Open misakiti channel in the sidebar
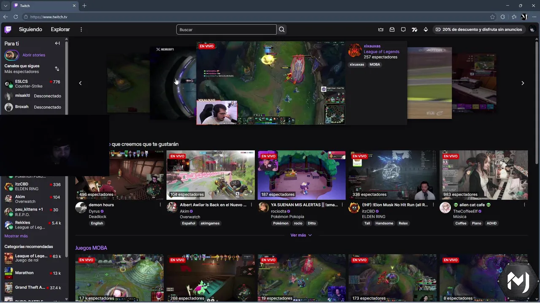 click(x=32, y=96)
